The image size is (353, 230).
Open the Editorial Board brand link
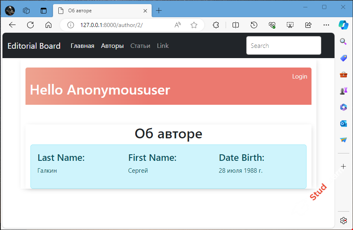[34, 46]
